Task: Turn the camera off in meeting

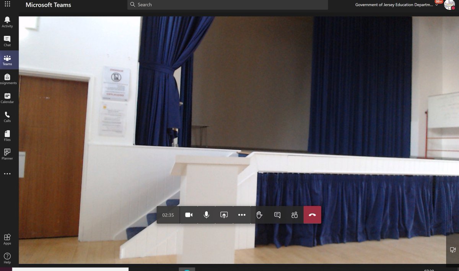Action: coord(189,215)
